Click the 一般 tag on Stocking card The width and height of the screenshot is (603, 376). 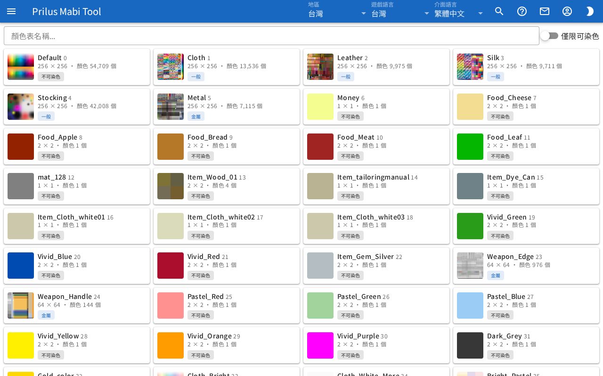(x=46, y=117)
